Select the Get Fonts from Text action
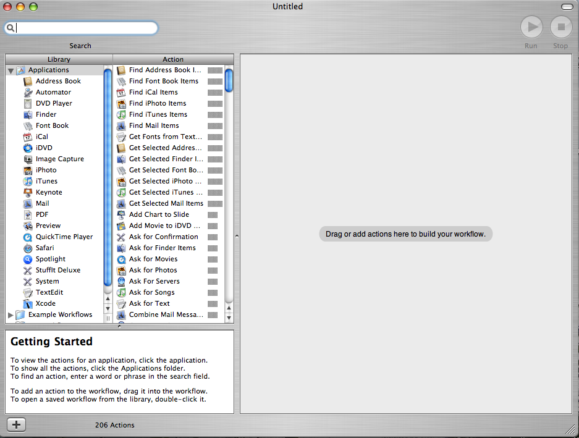Screen dimensions: 579x438 [169, 137]
